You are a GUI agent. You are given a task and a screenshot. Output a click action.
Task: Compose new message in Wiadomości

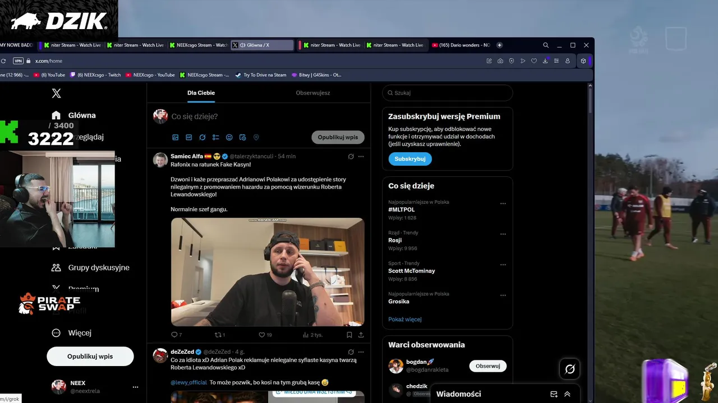[x=554, y=394]
